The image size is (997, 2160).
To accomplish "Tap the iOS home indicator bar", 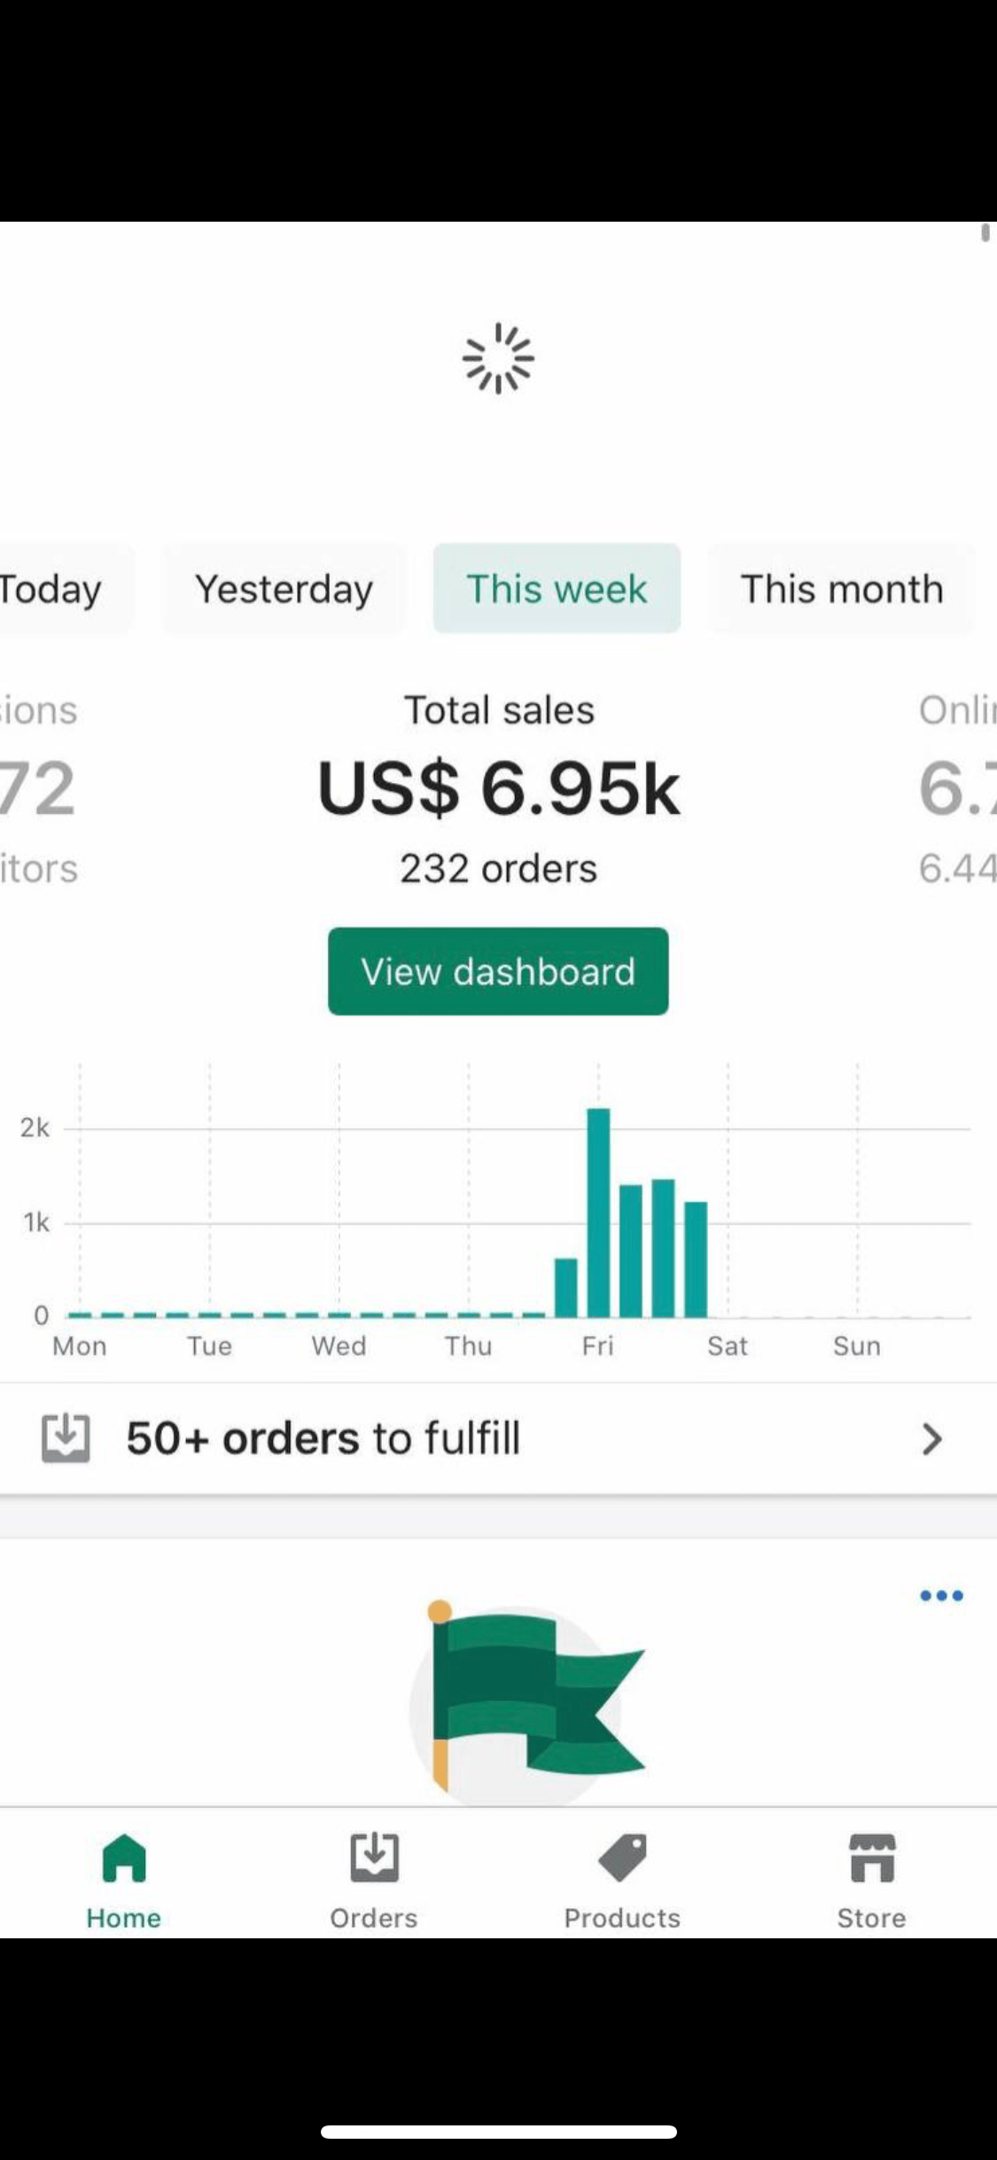I will pos(498,2132).
